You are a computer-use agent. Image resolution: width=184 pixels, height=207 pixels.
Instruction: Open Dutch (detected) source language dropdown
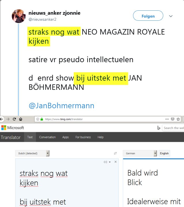32,153
